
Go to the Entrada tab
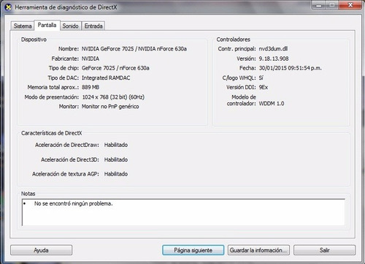[x=93, y=26]
